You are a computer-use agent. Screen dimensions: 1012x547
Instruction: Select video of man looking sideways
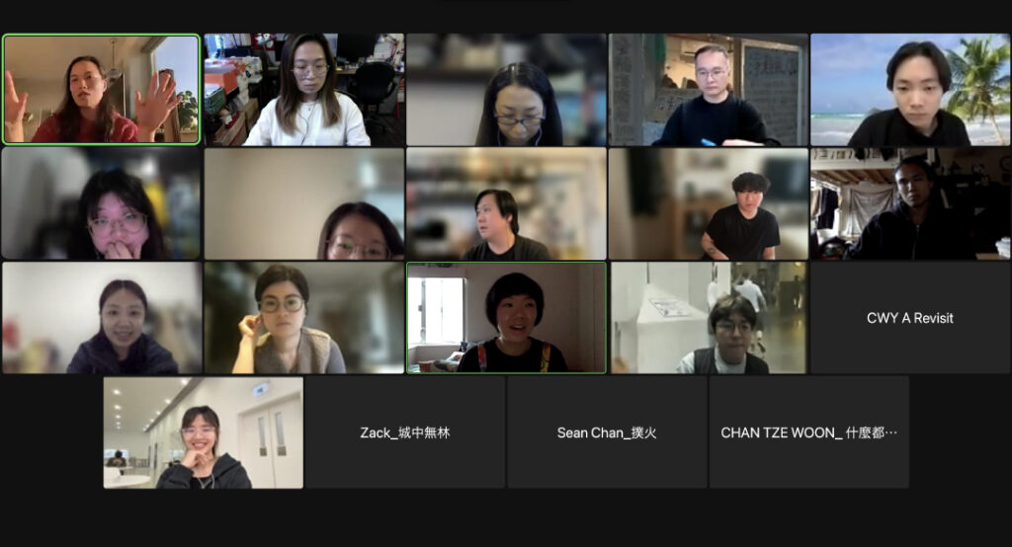(x=506, y=203)
